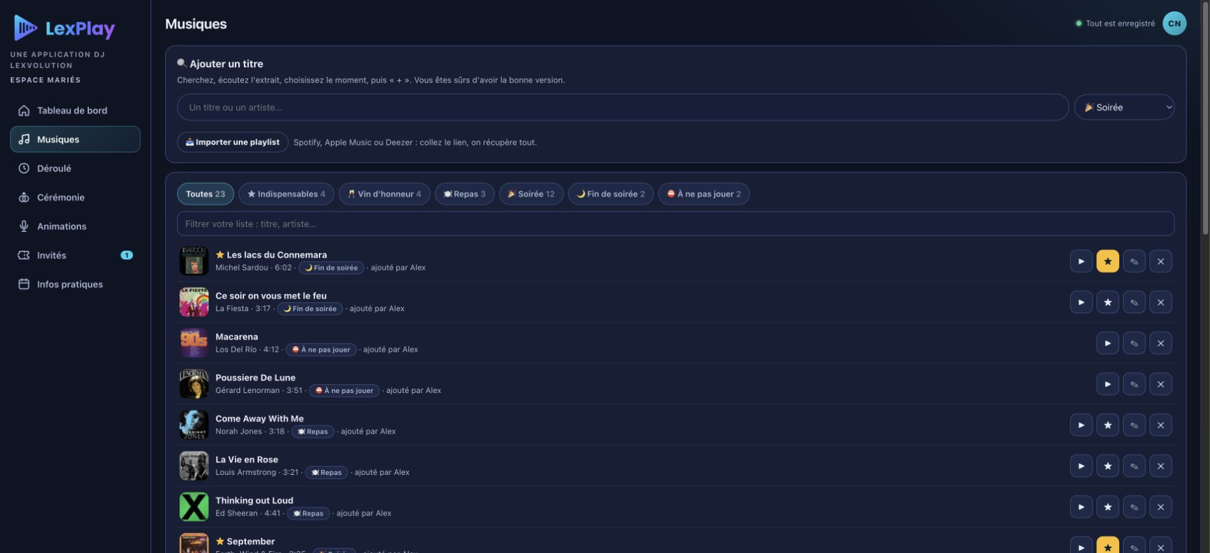1210x553 pixels.
Task: Click À ne pas jouer tag on Poussiere De Lune
Action: tap(344, 390)
